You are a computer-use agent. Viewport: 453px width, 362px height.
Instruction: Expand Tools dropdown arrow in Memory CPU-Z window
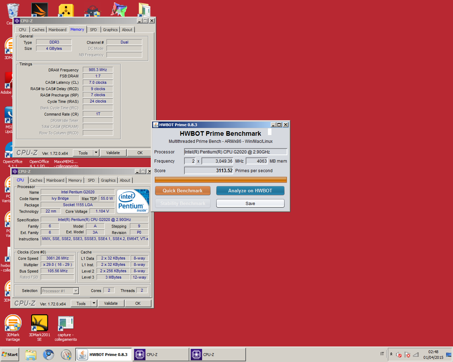(x=96, y=153)
